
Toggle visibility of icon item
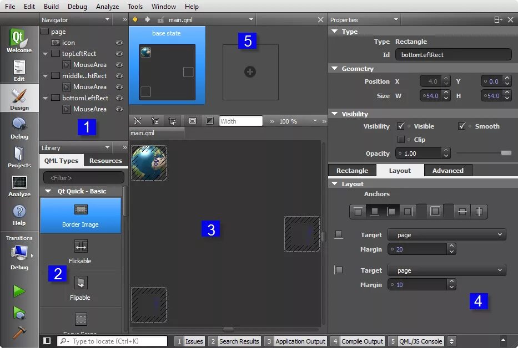pyautogui.click(x=119, y=43)
